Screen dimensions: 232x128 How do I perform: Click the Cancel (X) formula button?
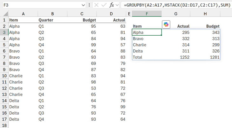(96, 5)
